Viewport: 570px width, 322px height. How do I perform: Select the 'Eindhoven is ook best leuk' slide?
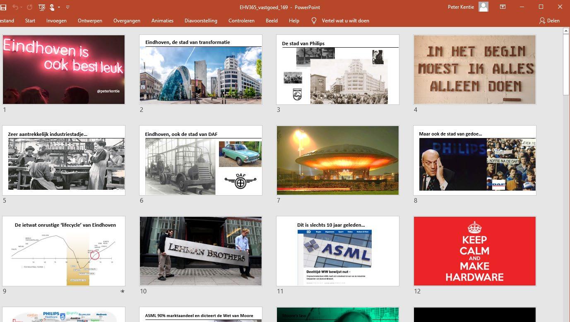pos(64,70)
